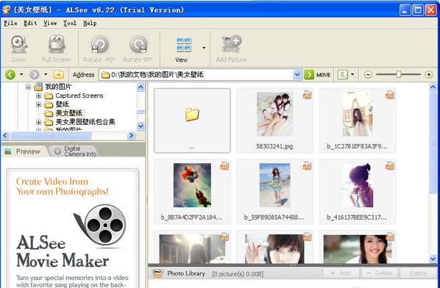The image size is (440, 288).
Task: Click the Photo Library Delete button
Action: click(380, 273)
